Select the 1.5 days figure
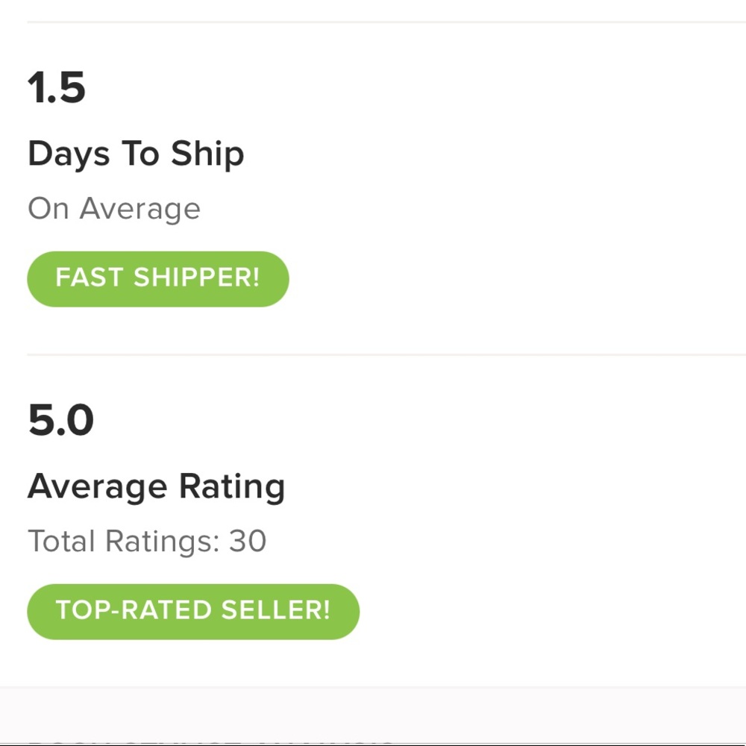The image size is (746, 746). (x=57, y=89)
